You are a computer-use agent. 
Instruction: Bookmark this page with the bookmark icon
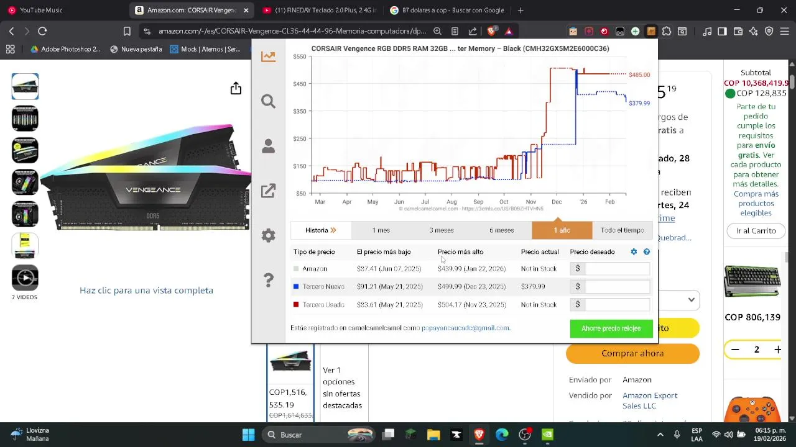[x=127, y=31]
